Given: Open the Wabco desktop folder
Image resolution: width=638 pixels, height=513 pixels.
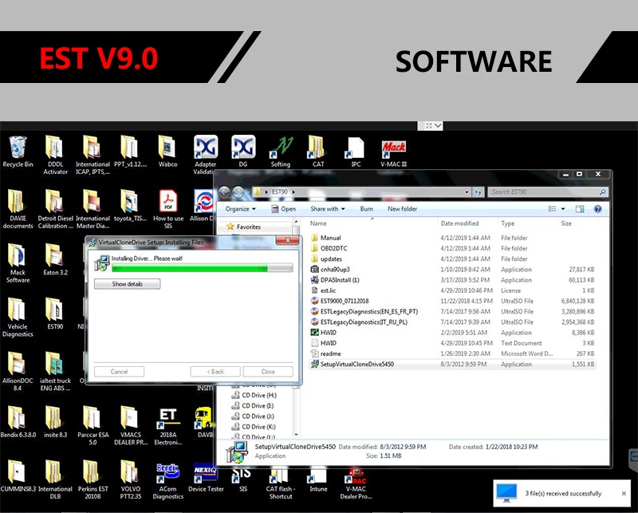Looking at the screenshot, I should (x=168, y=152).
